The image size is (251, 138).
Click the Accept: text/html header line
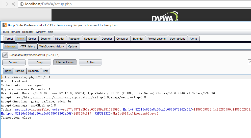click(73, 97)
